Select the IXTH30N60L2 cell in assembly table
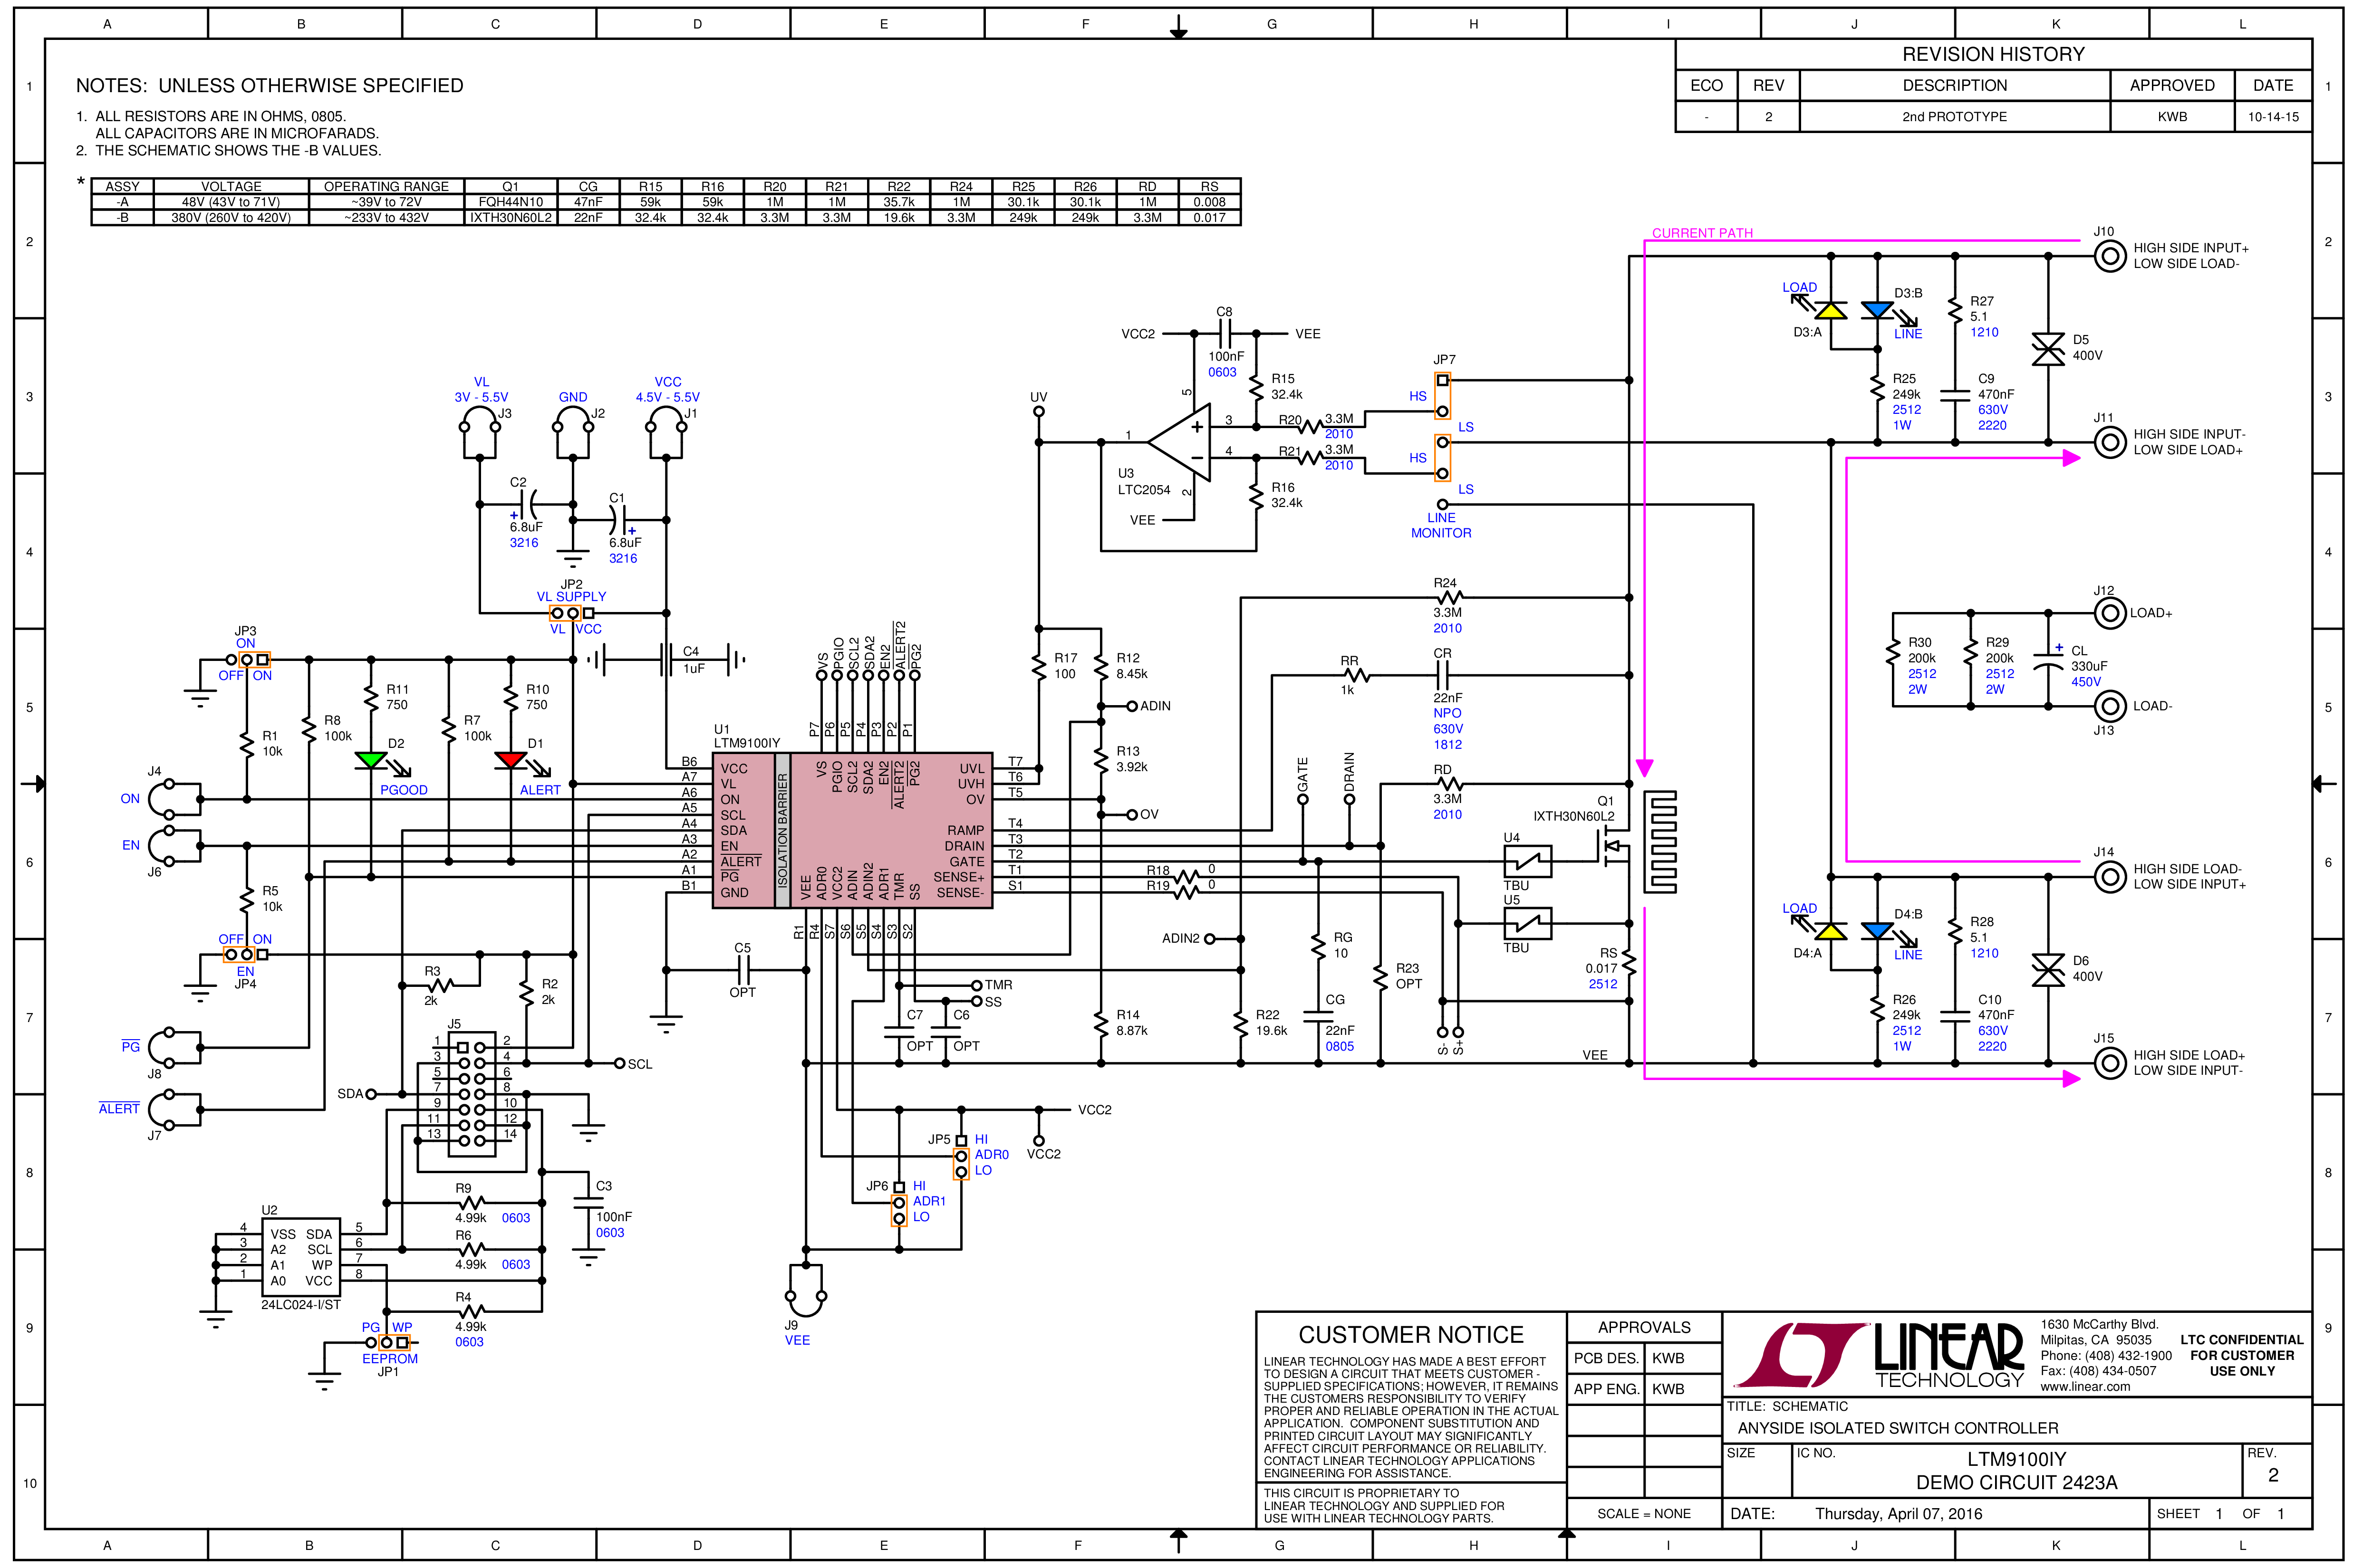Screen dimensions: 2353x1568 pos(510,217)
